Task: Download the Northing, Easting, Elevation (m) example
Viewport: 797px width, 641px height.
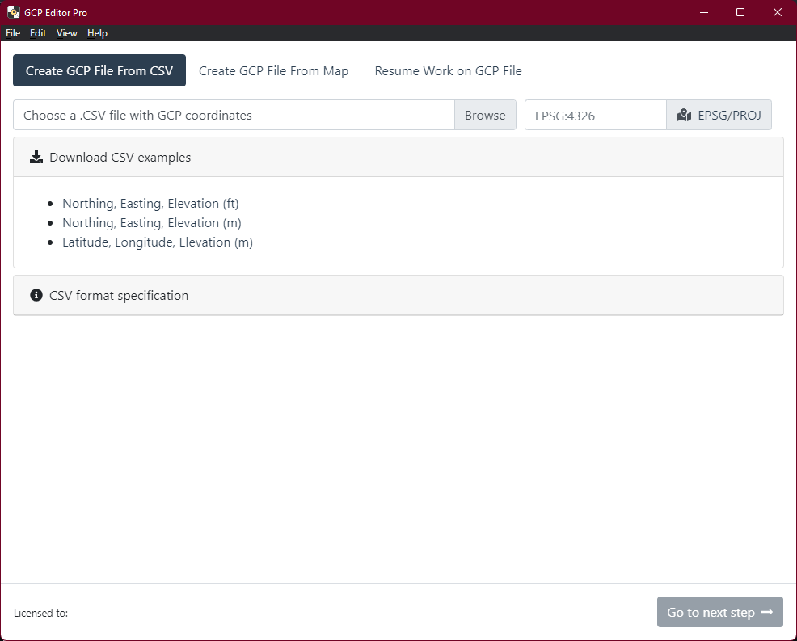Action: tap(150, 222)
